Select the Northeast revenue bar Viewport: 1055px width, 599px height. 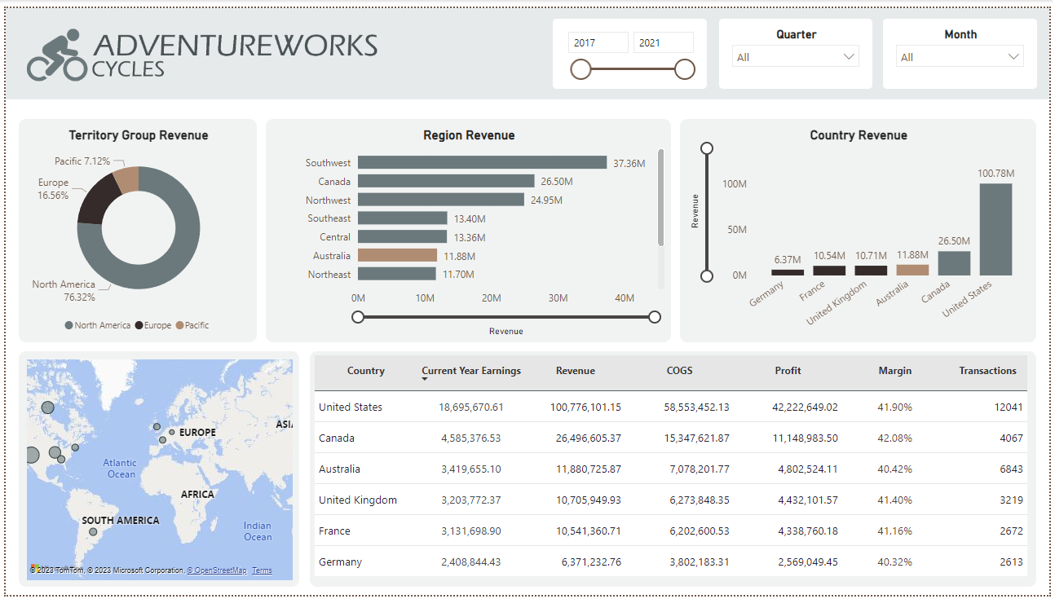tap(397, 275)
